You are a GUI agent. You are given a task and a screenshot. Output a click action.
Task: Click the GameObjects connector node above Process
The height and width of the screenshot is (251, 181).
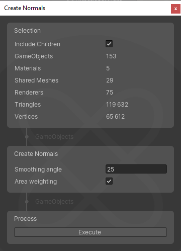[27, 202]
